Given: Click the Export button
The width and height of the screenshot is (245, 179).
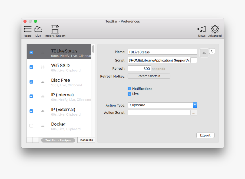Looking at the screenshot, I should click(x=205, y=135).
